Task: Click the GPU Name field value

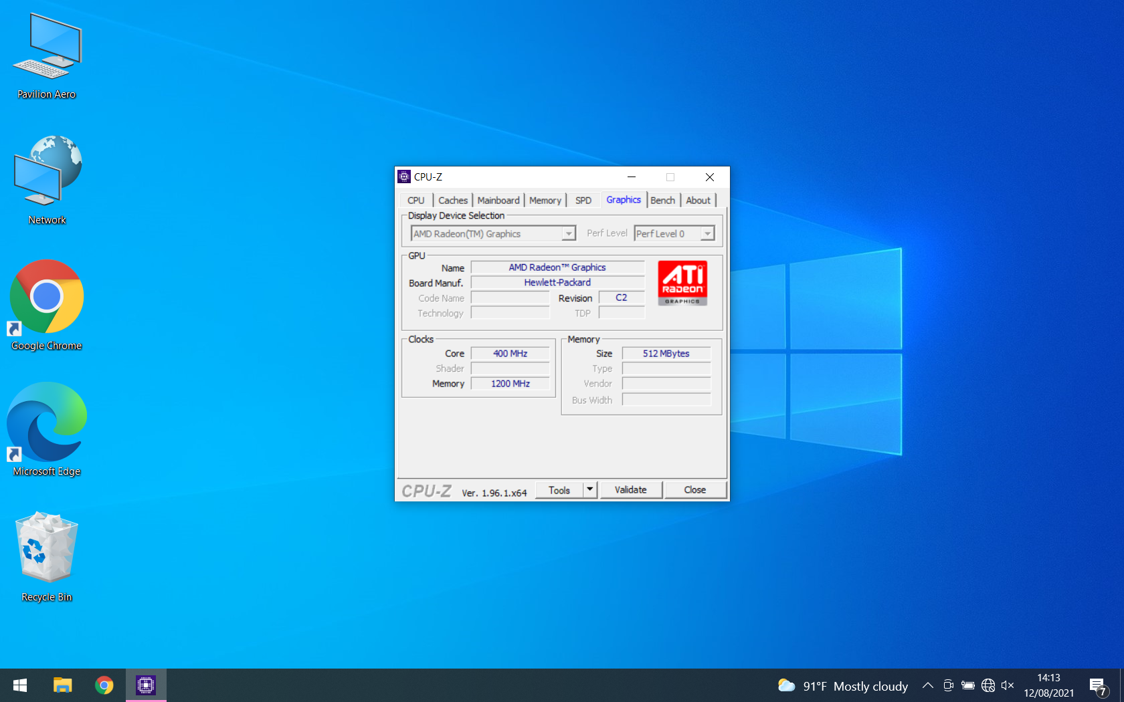Action: click(557, 267)
